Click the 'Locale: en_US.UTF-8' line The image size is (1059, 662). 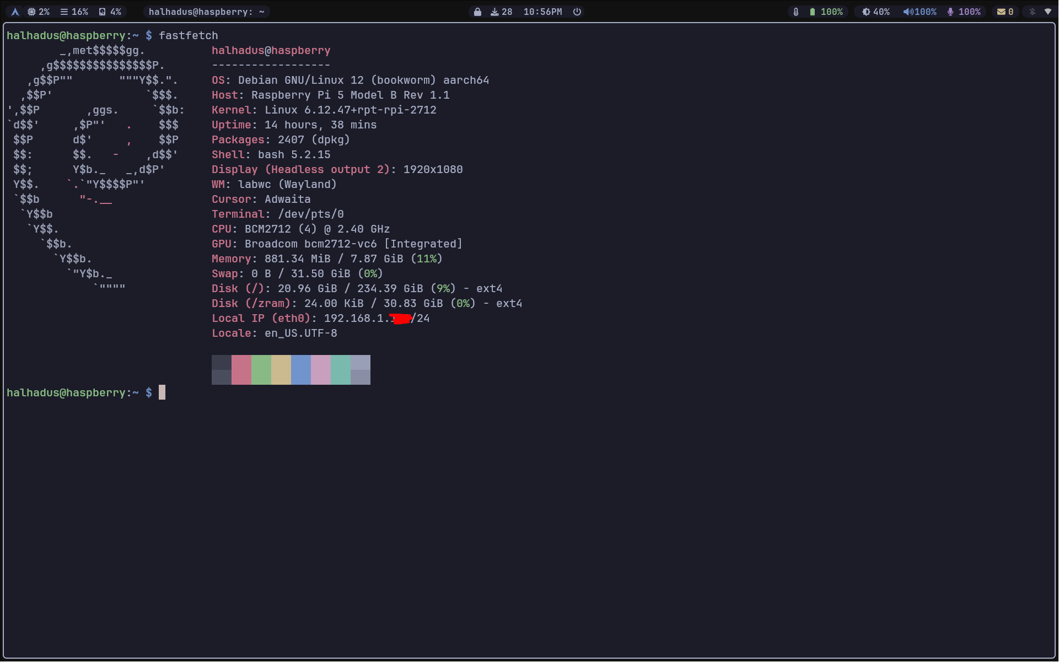click(274, 333)
